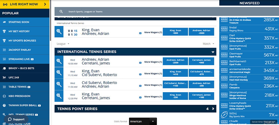Open the Match sort dropdown
The height and width of the screenshot is (125, 279).
(208, 44)
